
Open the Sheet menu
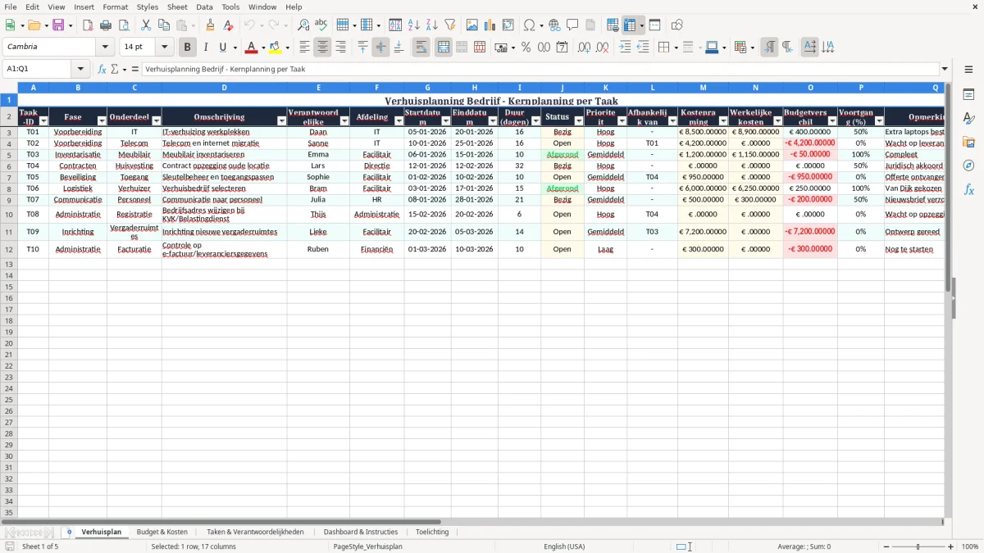[177, 7]
